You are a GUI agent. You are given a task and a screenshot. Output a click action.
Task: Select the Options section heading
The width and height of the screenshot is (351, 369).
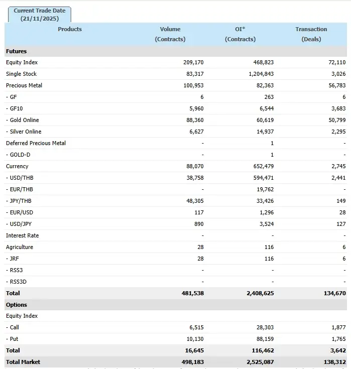[x=17, y=305]
